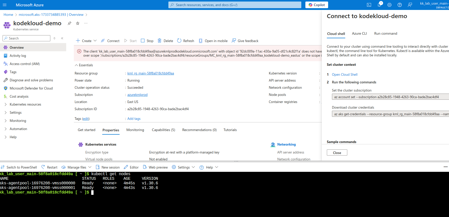Click the global search resources box

click(235, 5)
